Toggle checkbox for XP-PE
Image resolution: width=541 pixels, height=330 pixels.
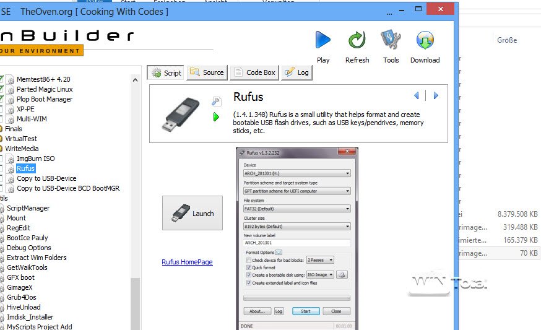tap(1, 109)
